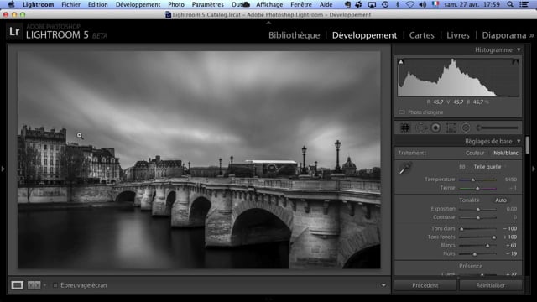This screenshot has height=302, width=537.
Task: Click the Lr logo identity plate
Action: (x=14, y=32)
